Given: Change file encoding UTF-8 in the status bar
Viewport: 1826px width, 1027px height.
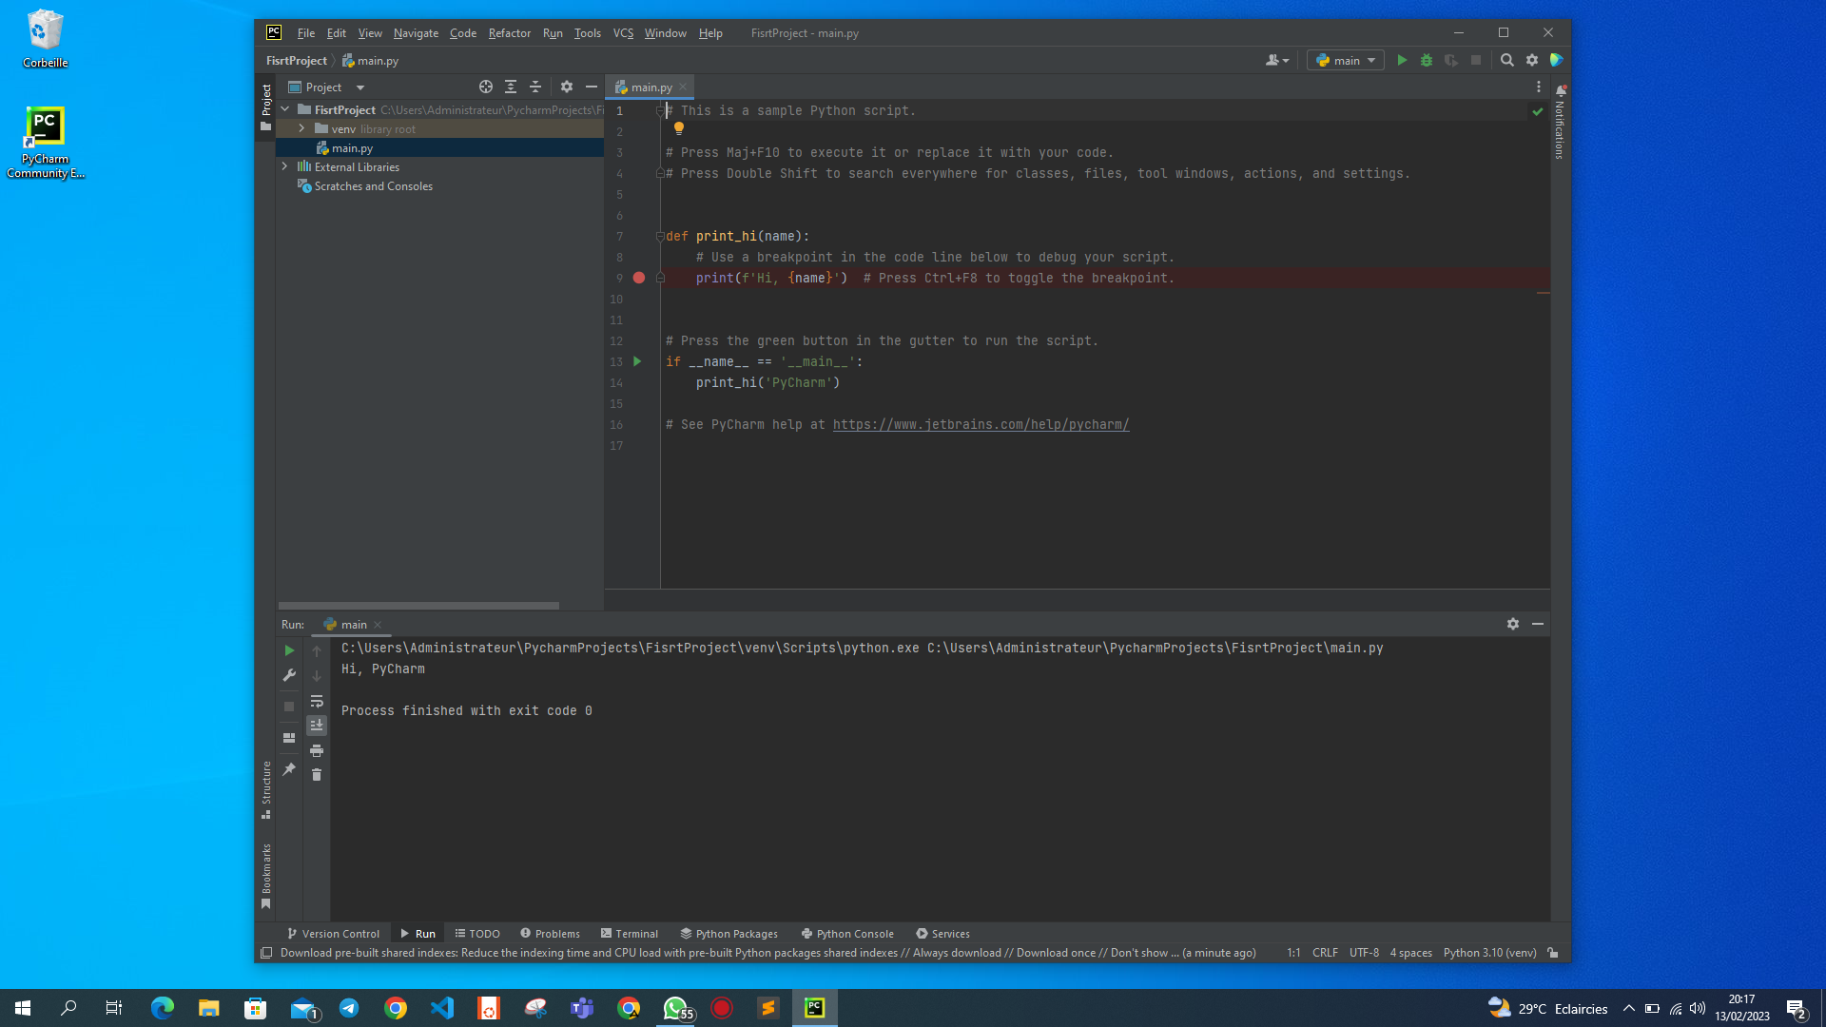Looking at the screenshot, I should [x=1364, y=953].
